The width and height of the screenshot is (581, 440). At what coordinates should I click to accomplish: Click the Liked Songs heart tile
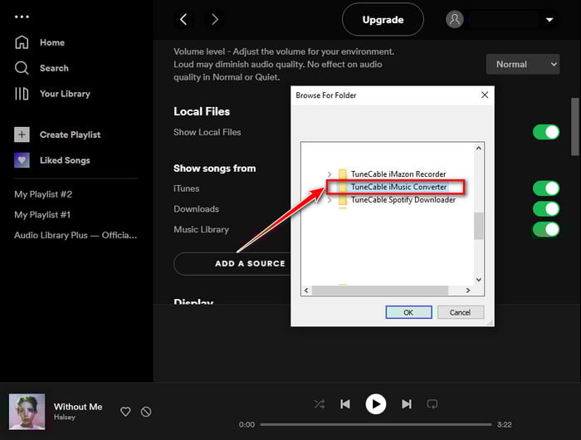pyautogui.click(x=22, y=160)
